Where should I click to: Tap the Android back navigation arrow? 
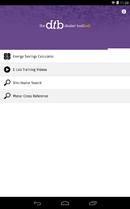(x=37, y=203)
